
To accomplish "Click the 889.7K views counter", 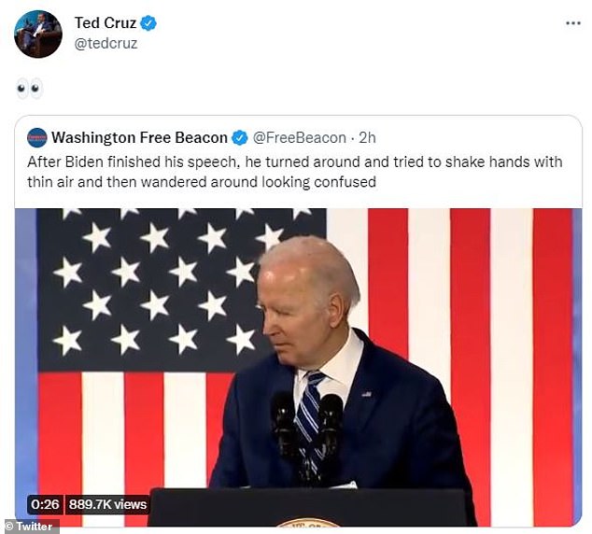I will (107, 504).
